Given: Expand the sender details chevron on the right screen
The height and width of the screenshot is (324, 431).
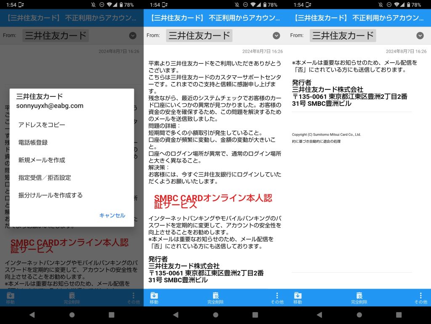Looking at the screenshot, I should (420, 36).
